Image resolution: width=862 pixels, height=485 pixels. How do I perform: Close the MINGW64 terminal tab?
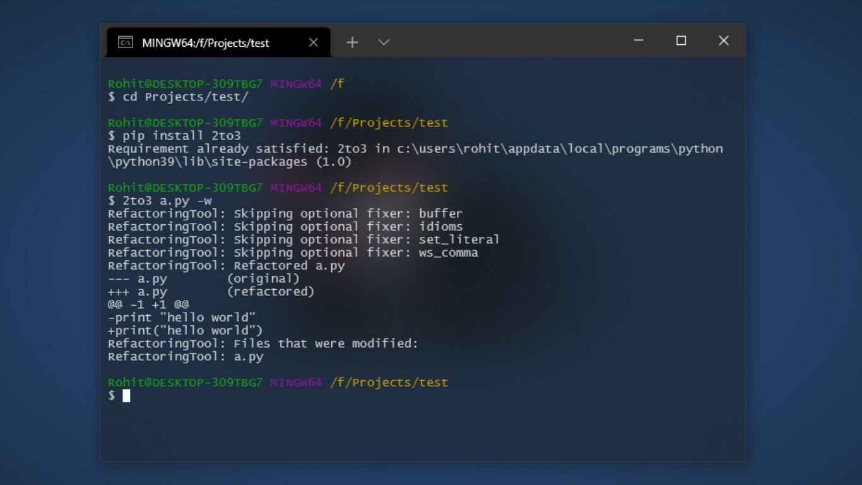coord(314,42)
